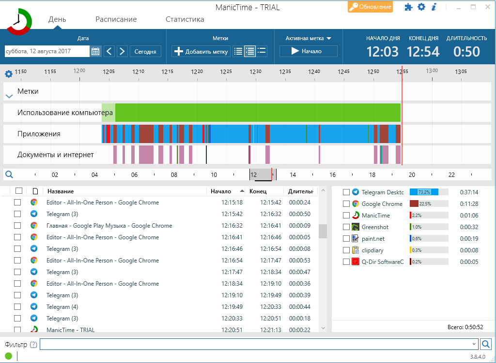Switch to the middle tag list view icon
This screenshot has height=363, width=496.
[x=250, y=51]
